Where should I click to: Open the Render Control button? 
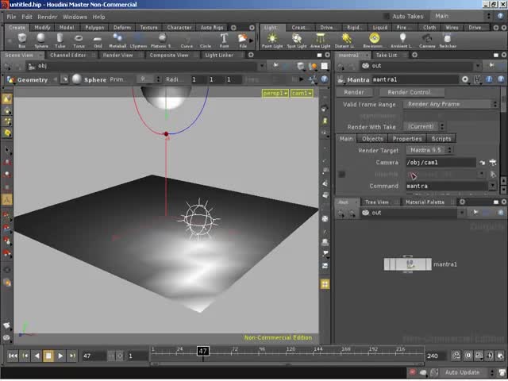410,92
